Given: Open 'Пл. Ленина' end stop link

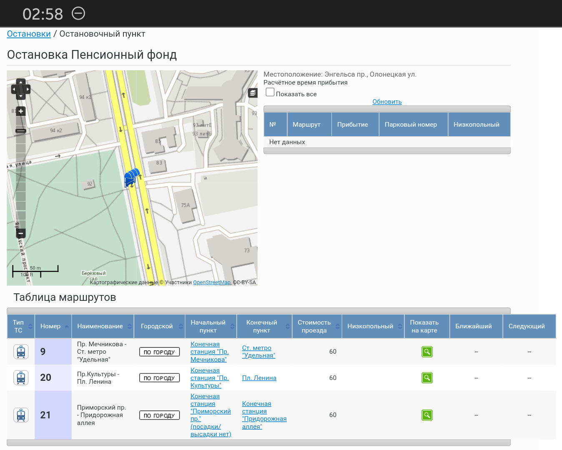Looking at the screenshot, I should click(x=259, y=378).
